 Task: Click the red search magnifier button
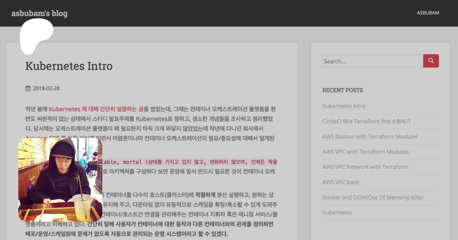tap(431, 61)
